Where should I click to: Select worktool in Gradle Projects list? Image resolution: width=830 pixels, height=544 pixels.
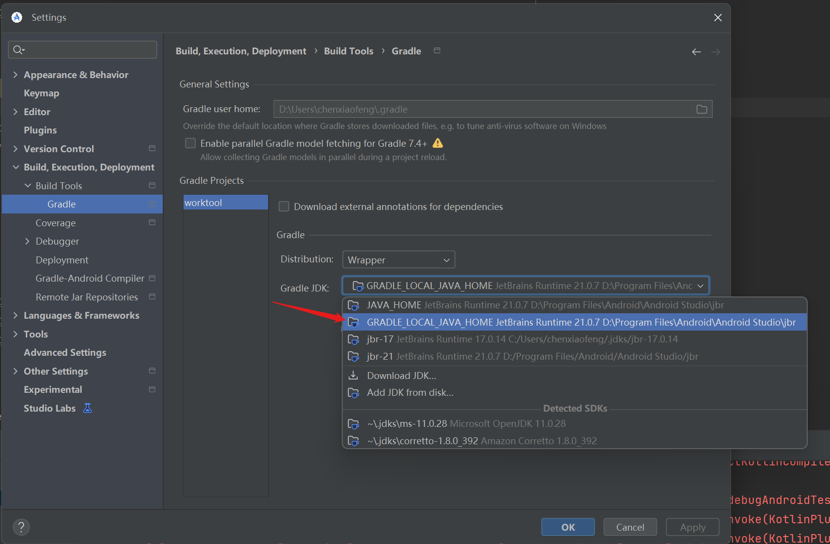(226, 203)
